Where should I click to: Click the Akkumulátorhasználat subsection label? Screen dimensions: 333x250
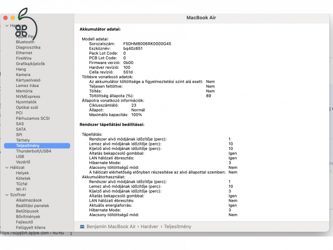104,177
